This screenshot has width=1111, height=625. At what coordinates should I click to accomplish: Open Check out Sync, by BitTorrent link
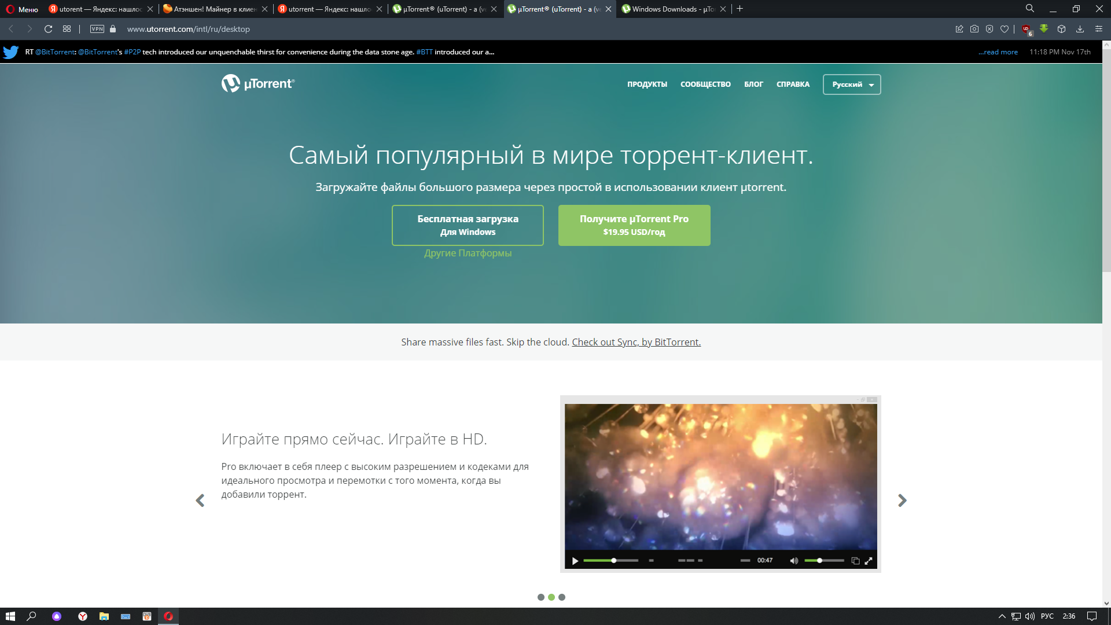(x=636, y=342)
